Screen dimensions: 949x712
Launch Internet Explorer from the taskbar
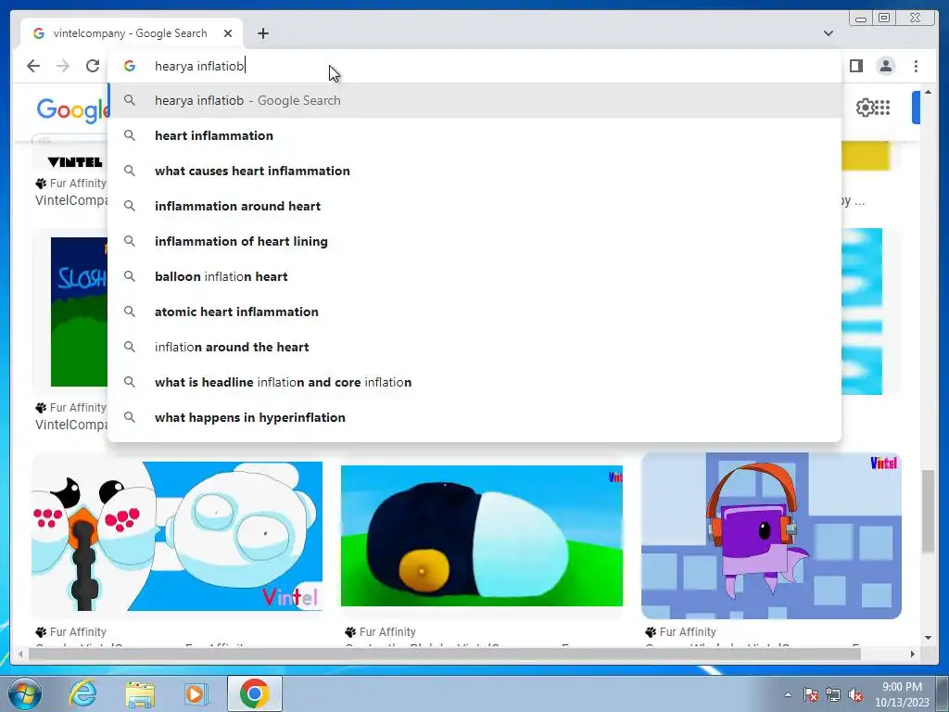(x=82, y=693)
